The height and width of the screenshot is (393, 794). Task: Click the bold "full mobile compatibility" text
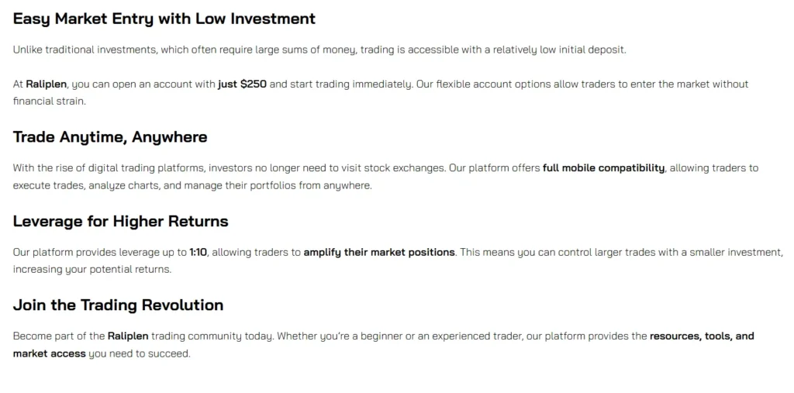tap(603, 168)
